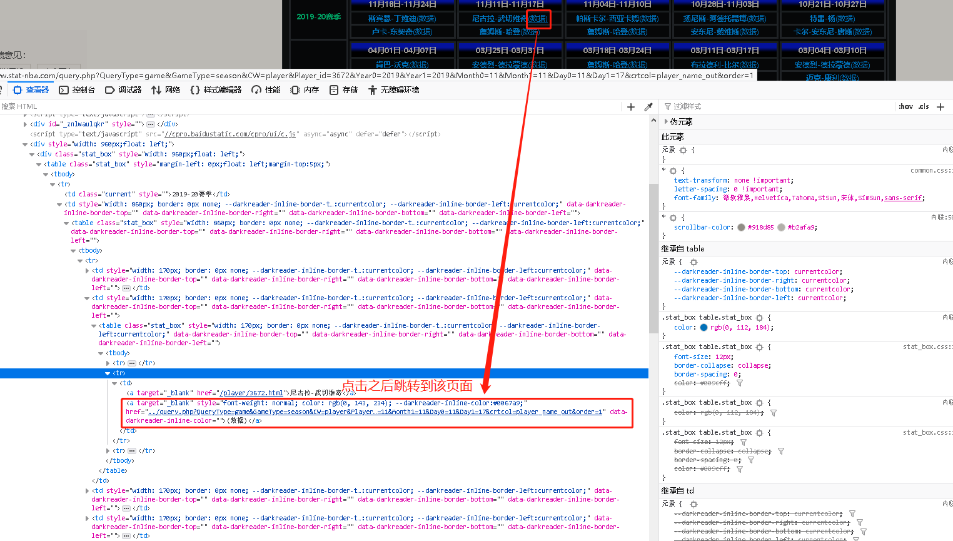Click filter funnel next to overridden color: #009cff
Image resolution: width=953 pixels, height=541 pixels.
(740, 383)
